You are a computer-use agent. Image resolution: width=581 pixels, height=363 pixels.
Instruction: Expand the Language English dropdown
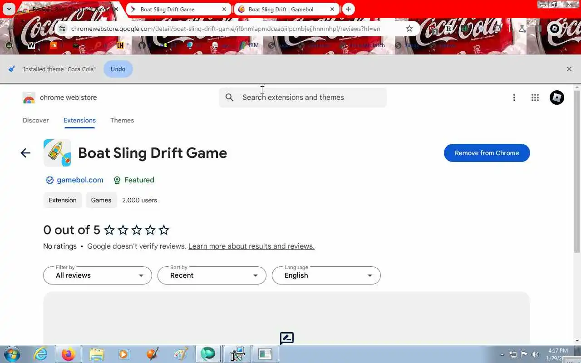(326, 275)
